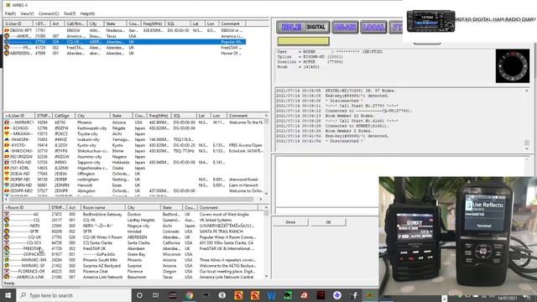Open Word from the taskbar

271,295
